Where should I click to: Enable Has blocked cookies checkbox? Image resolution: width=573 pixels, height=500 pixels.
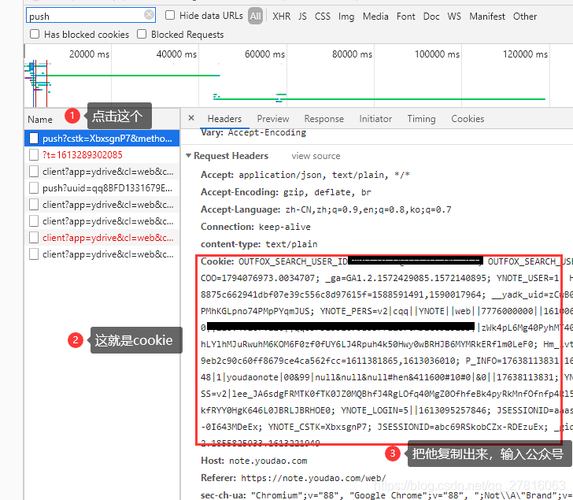click(x=35, y=34)
